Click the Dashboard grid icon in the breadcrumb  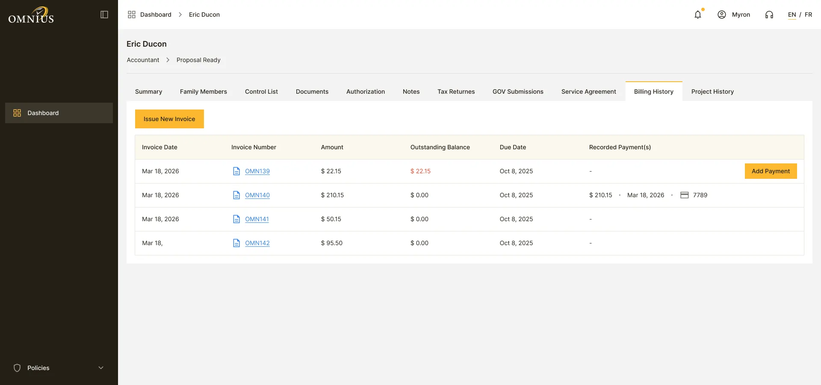tap(132, 15)
